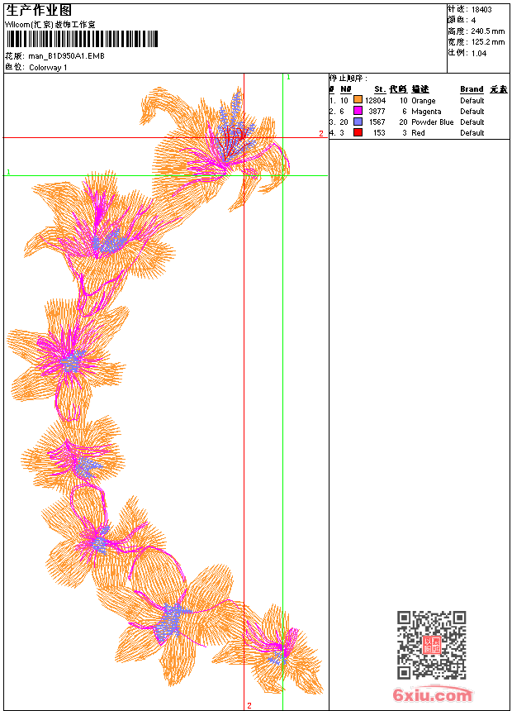The image size is (512, 711).
Task: Click the green marker 1 on left edge
Action: 8,172
